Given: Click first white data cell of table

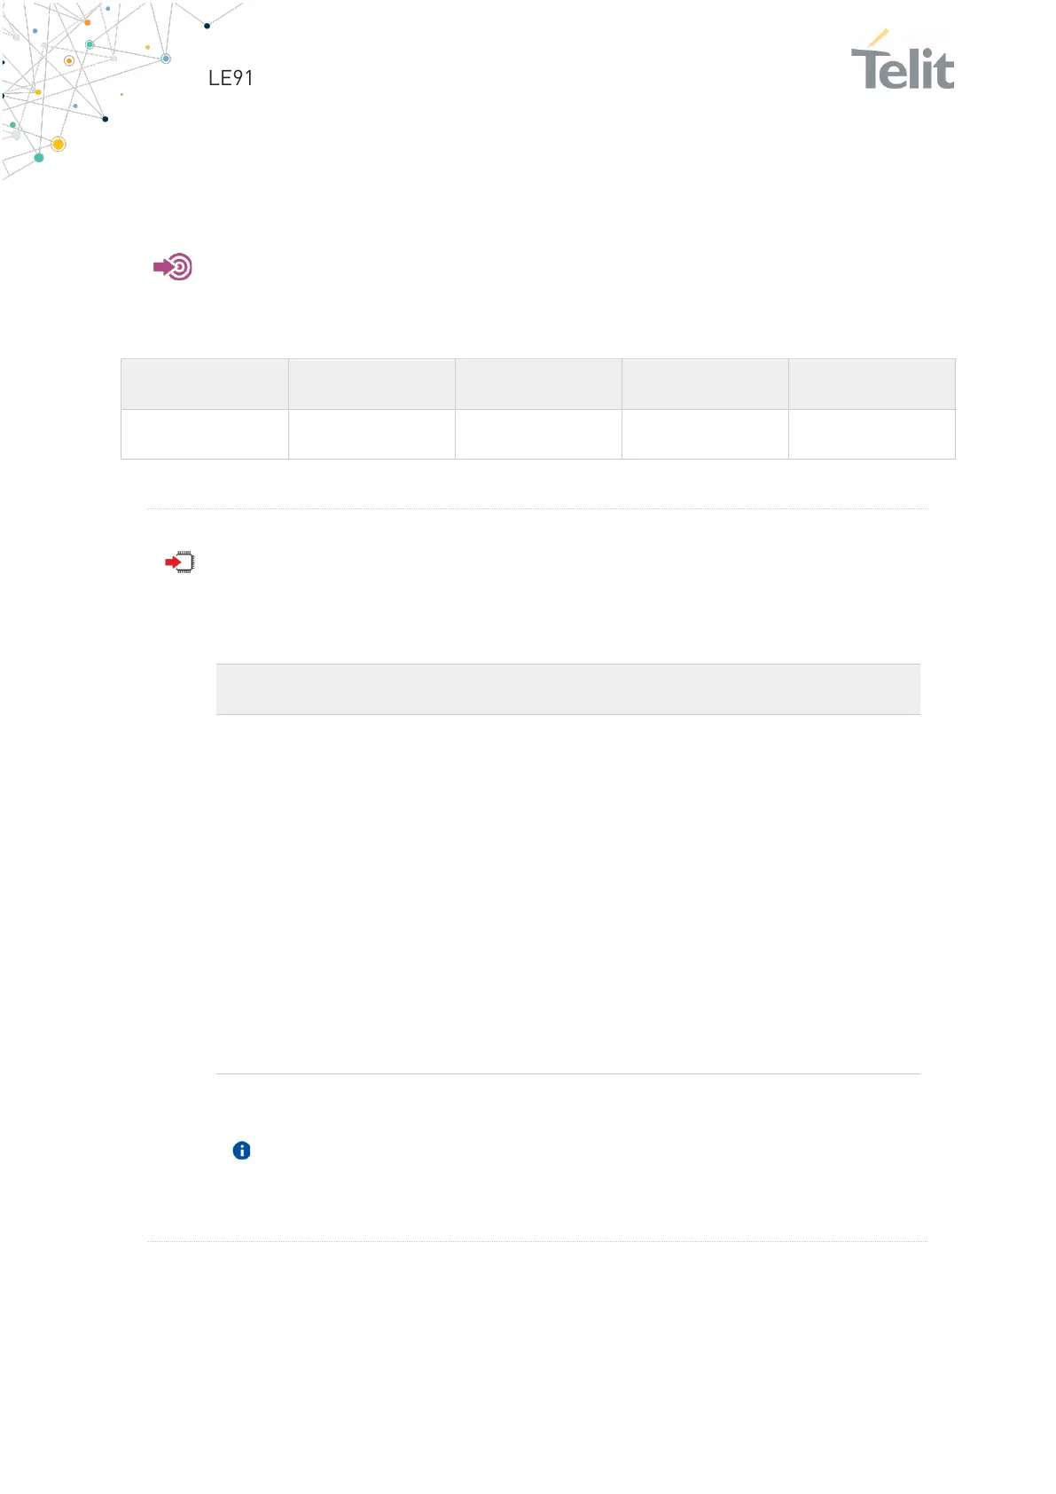Looking at the screenshot, I should click(205, 434).
